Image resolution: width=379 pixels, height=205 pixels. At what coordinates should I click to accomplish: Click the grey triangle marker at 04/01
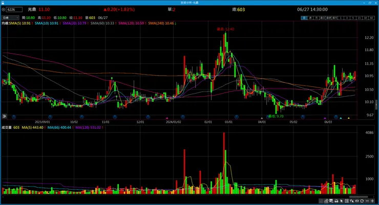(262, 118)
